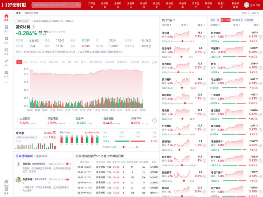Sort sector list by 金流
263x197 pixels.
236,25
